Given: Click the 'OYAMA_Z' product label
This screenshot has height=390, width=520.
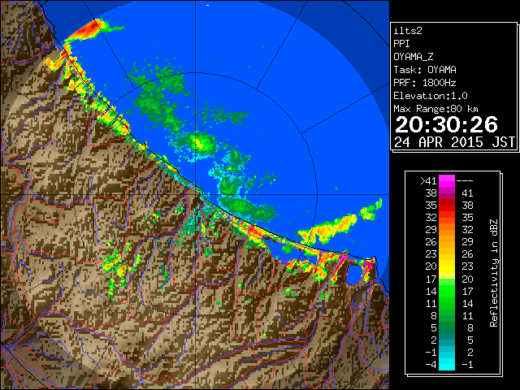Looking at the screenshot, I should coord(414,57).
